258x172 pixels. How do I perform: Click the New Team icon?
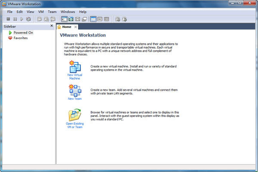pos(74,91)
